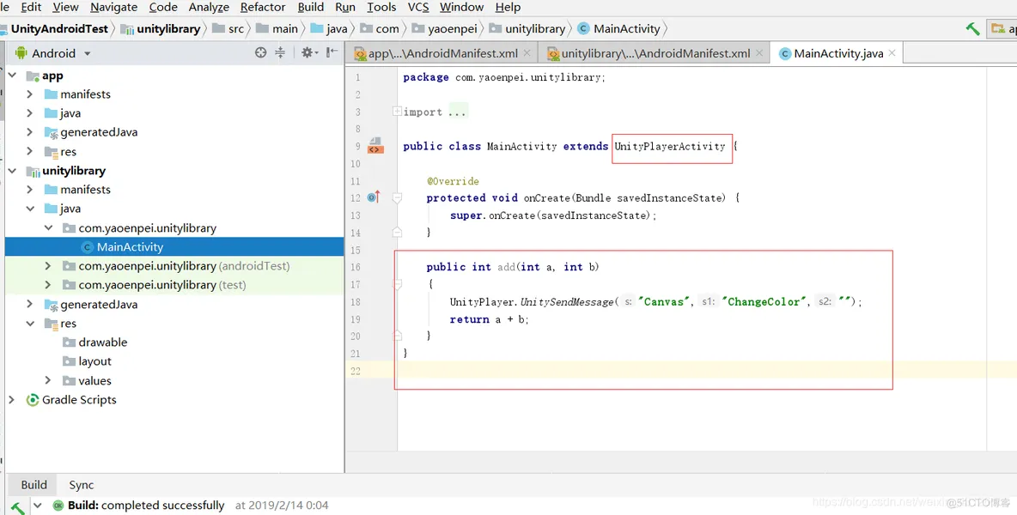
Task: Close the MainActivity.java tab
Action: [892, 53]
